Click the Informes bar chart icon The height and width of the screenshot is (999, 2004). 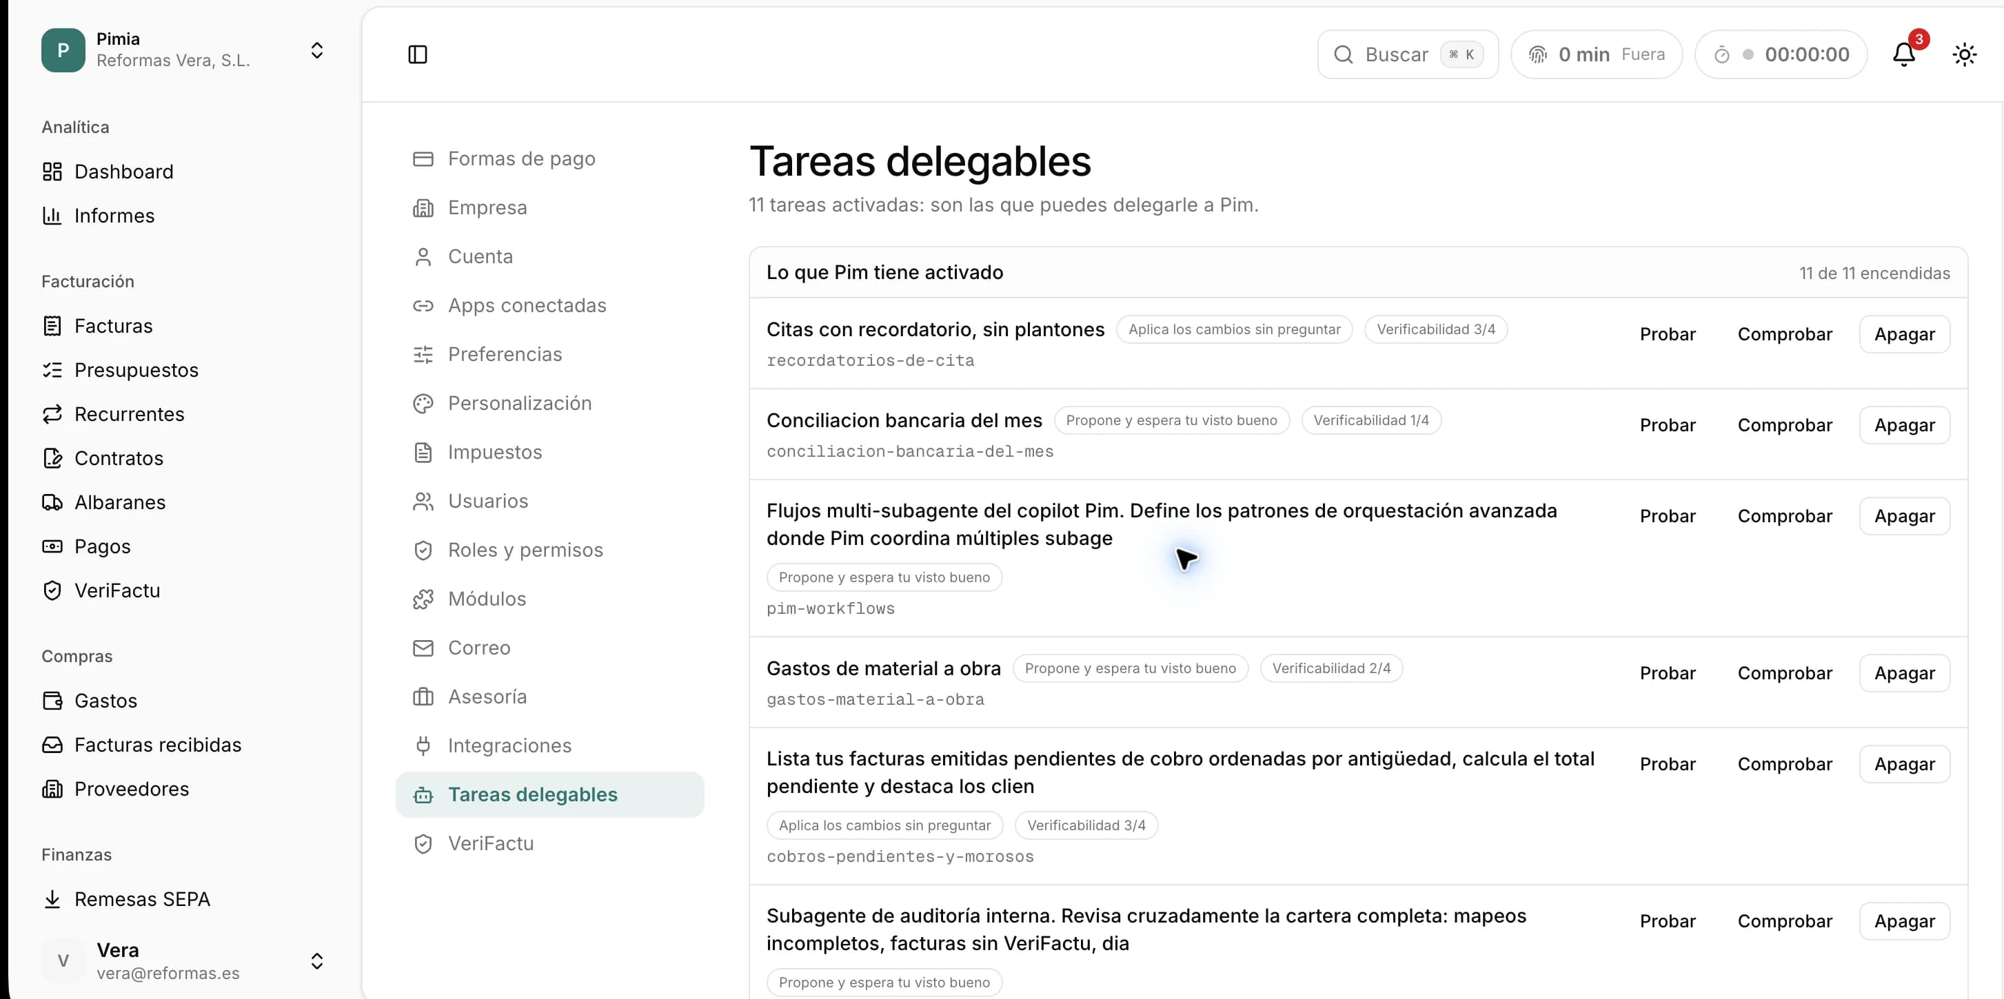[52, 216]
